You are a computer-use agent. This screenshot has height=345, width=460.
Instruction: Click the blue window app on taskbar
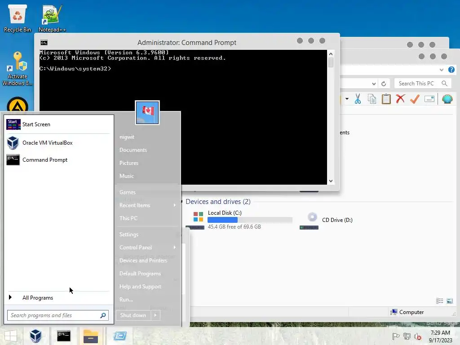click(119, 336)
